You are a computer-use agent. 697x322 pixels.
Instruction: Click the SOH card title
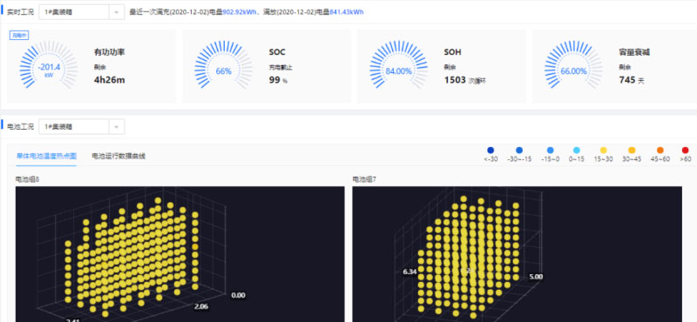pos(452,52)
